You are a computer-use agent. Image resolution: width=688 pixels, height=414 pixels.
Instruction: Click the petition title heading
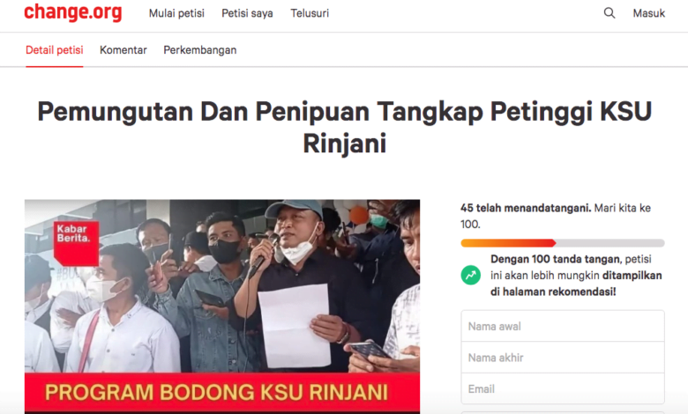pos(344,127)
